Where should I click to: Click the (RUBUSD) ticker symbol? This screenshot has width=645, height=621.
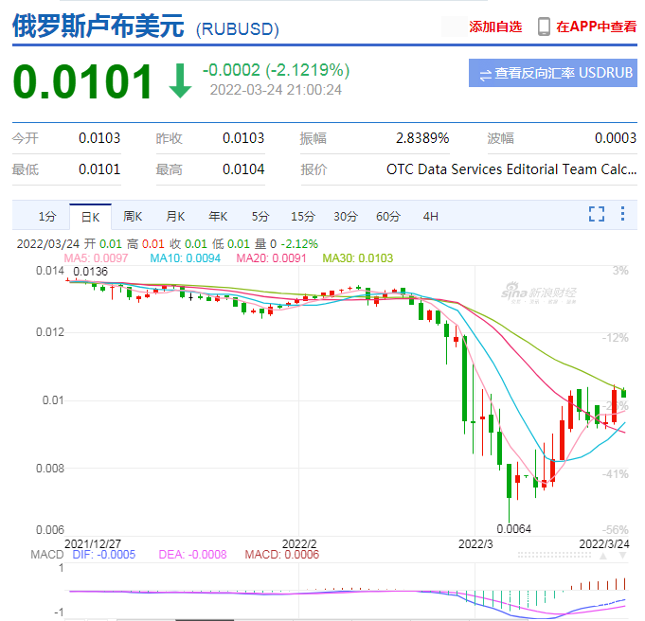pos(238,29)
